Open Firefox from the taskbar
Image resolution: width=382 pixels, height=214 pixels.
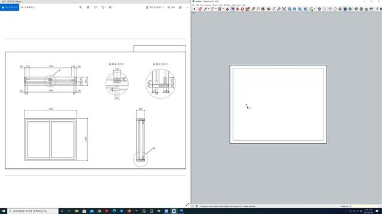point(129,211)
